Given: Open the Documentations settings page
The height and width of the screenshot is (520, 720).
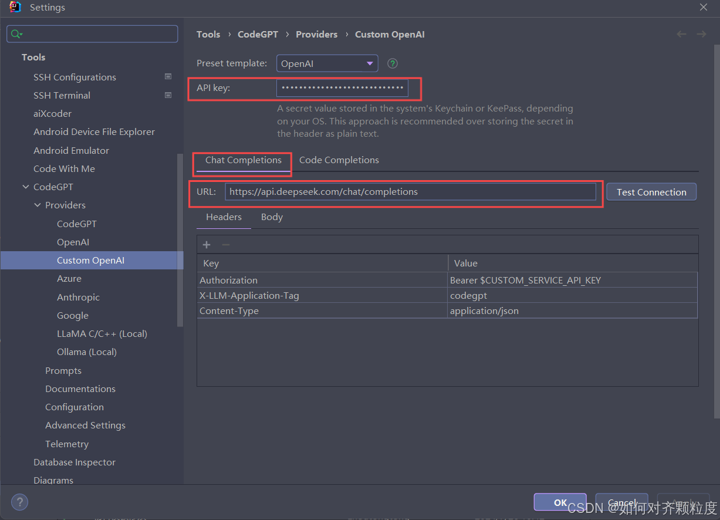Looking at the screenshot, I should pos(80,389).
